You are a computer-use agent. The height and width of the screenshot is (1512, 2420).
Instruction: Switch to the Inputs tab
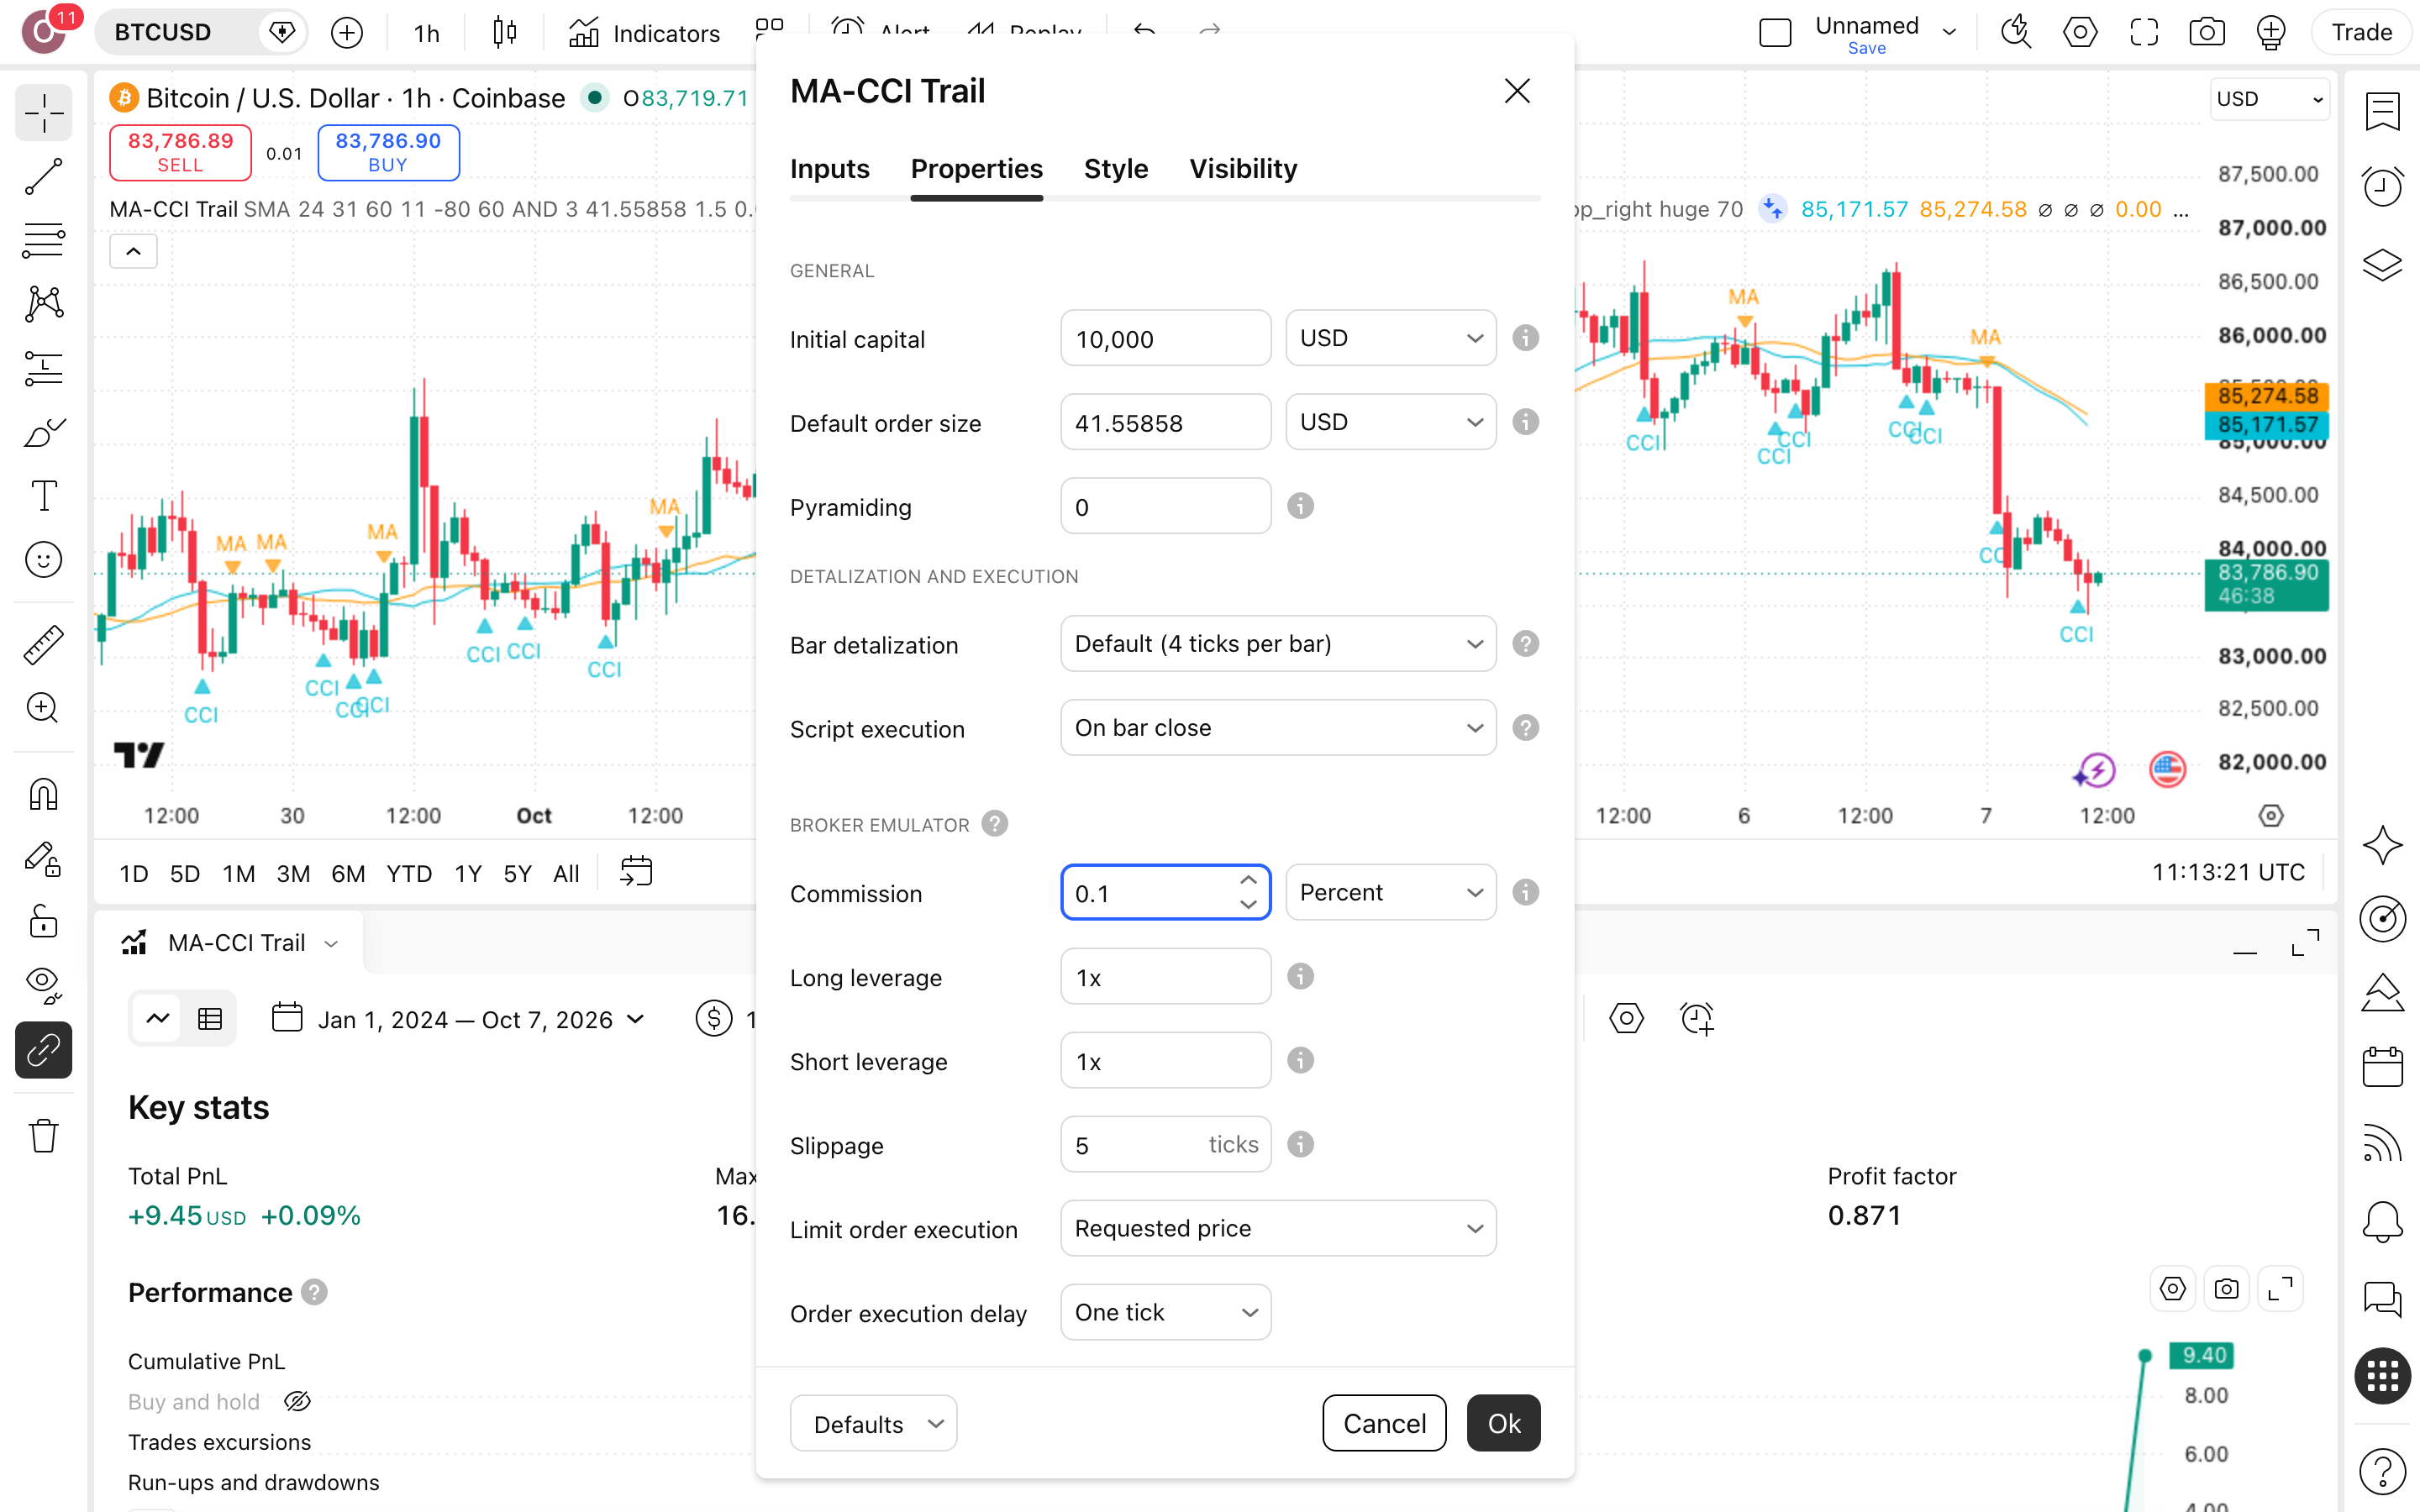(x=829, y=169)
